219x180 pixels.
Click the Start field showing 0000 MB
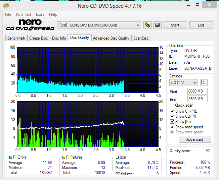point(198,91)
